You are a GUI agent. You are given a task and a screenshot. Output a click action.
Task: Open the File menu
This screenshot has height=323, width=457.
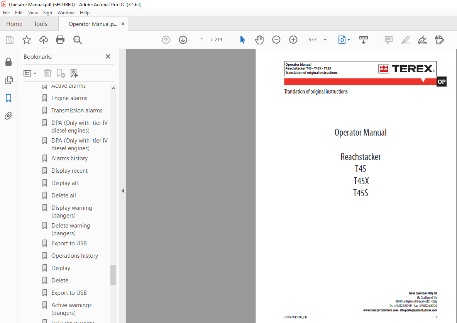click(6, 13)
